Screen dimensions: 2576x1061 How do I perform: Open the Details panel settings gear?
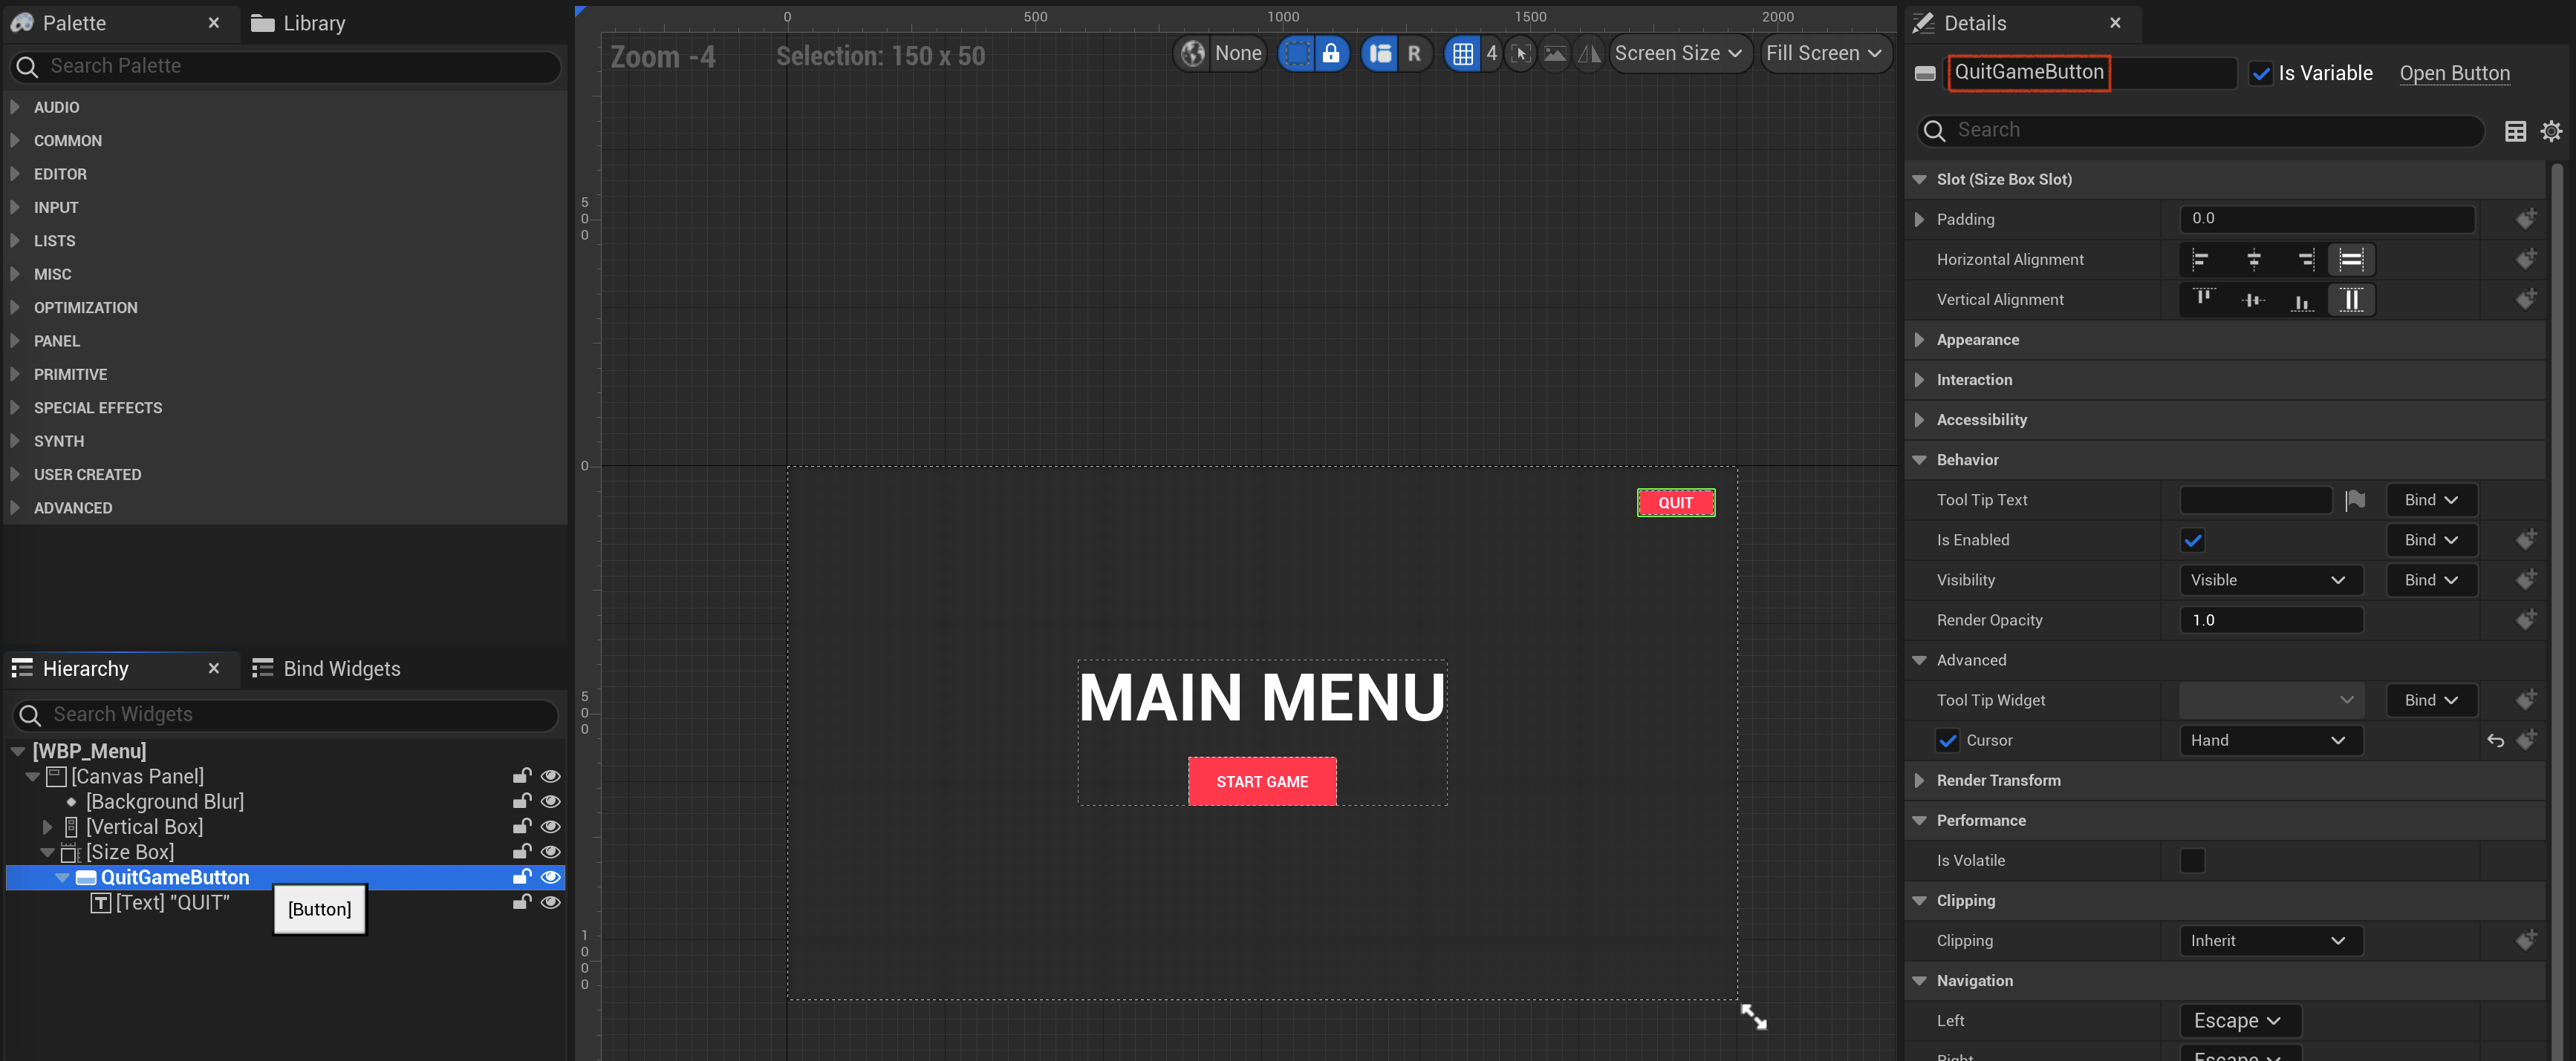[2551, 131]
